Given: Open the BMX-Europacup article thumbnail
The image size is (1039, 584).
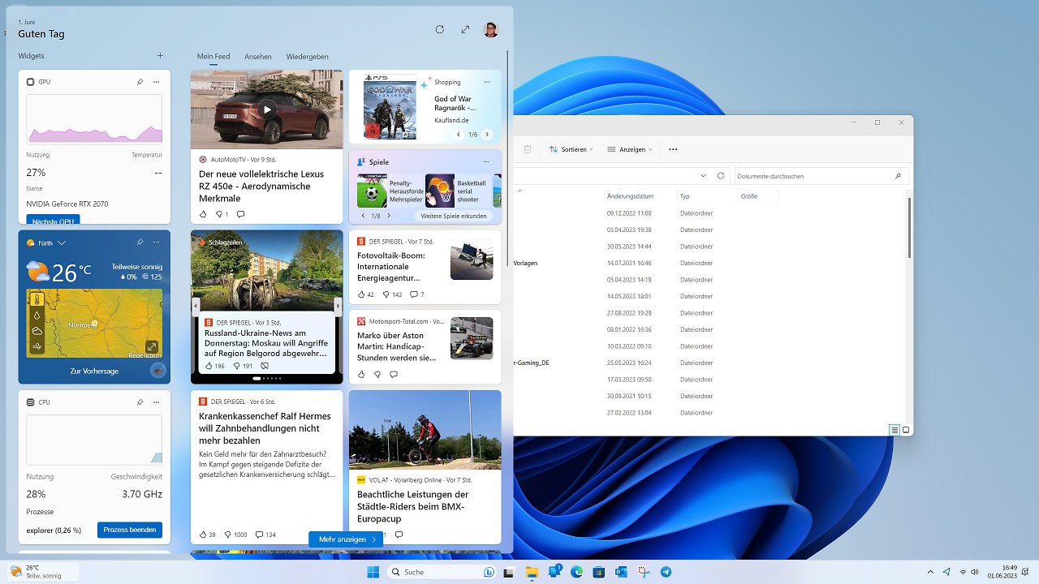Looking at the screenshot, I should tap(425, 430).
